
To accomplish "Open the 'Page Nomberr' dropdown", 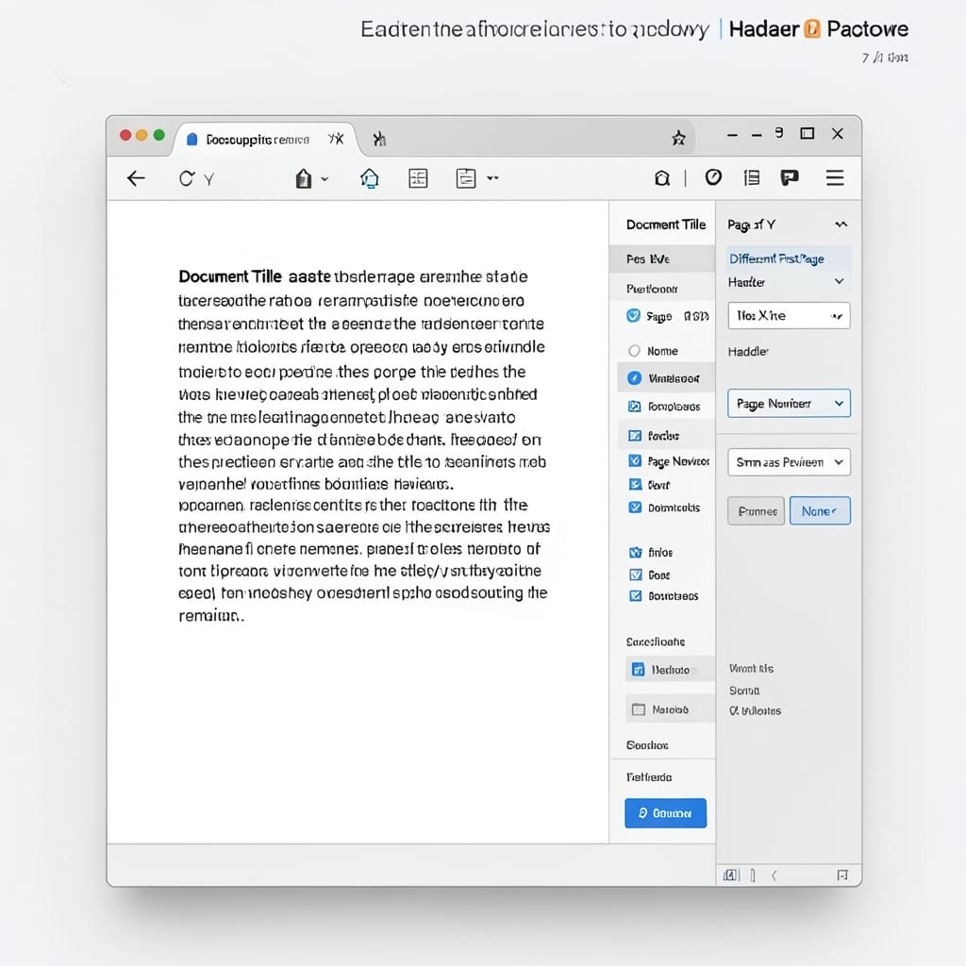I will click(789, 404).
